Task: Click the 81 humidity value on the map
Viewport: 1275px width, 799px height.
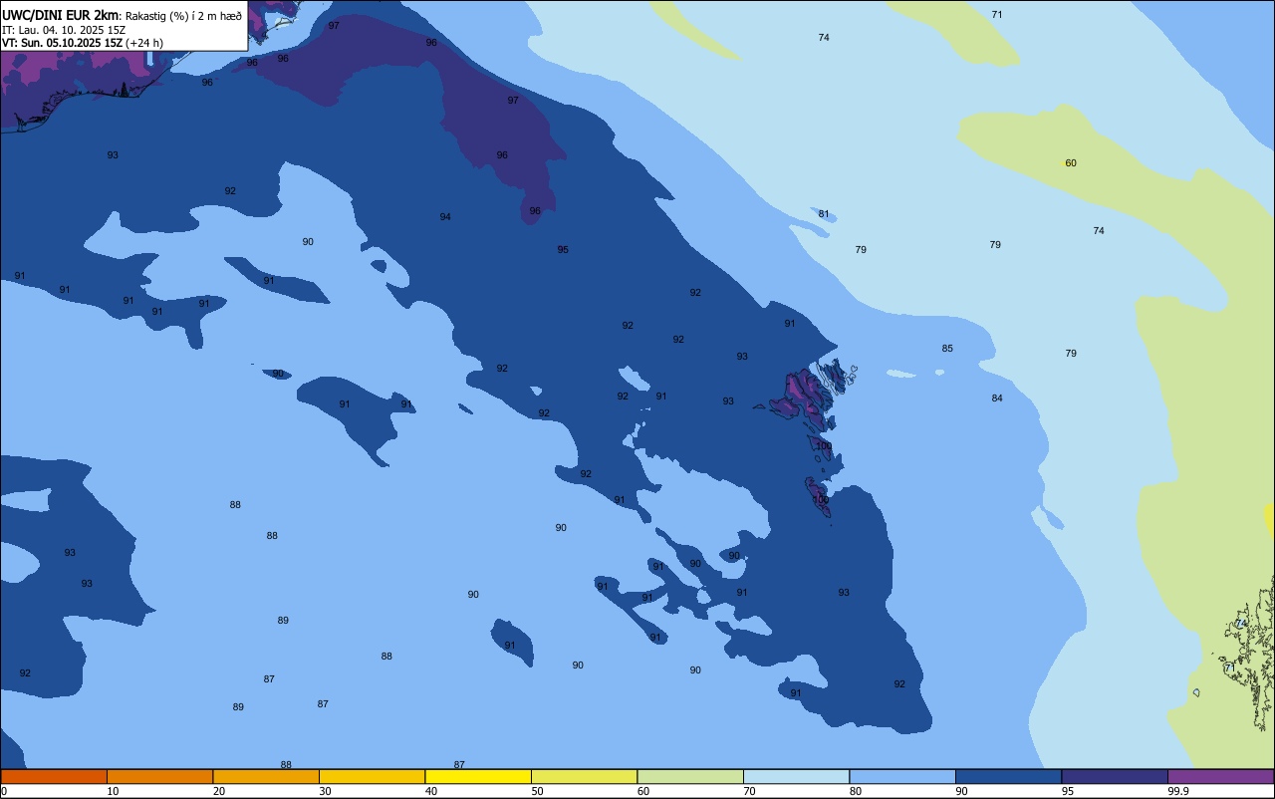Action: (824, 214)
